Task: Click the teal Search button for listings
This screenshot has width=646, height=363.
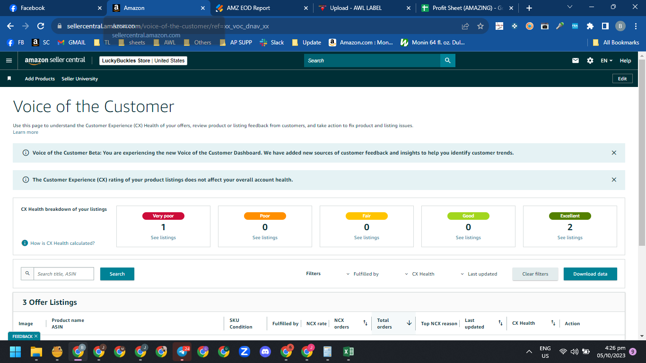Action: pyautogui.click(x=117, y=274)
